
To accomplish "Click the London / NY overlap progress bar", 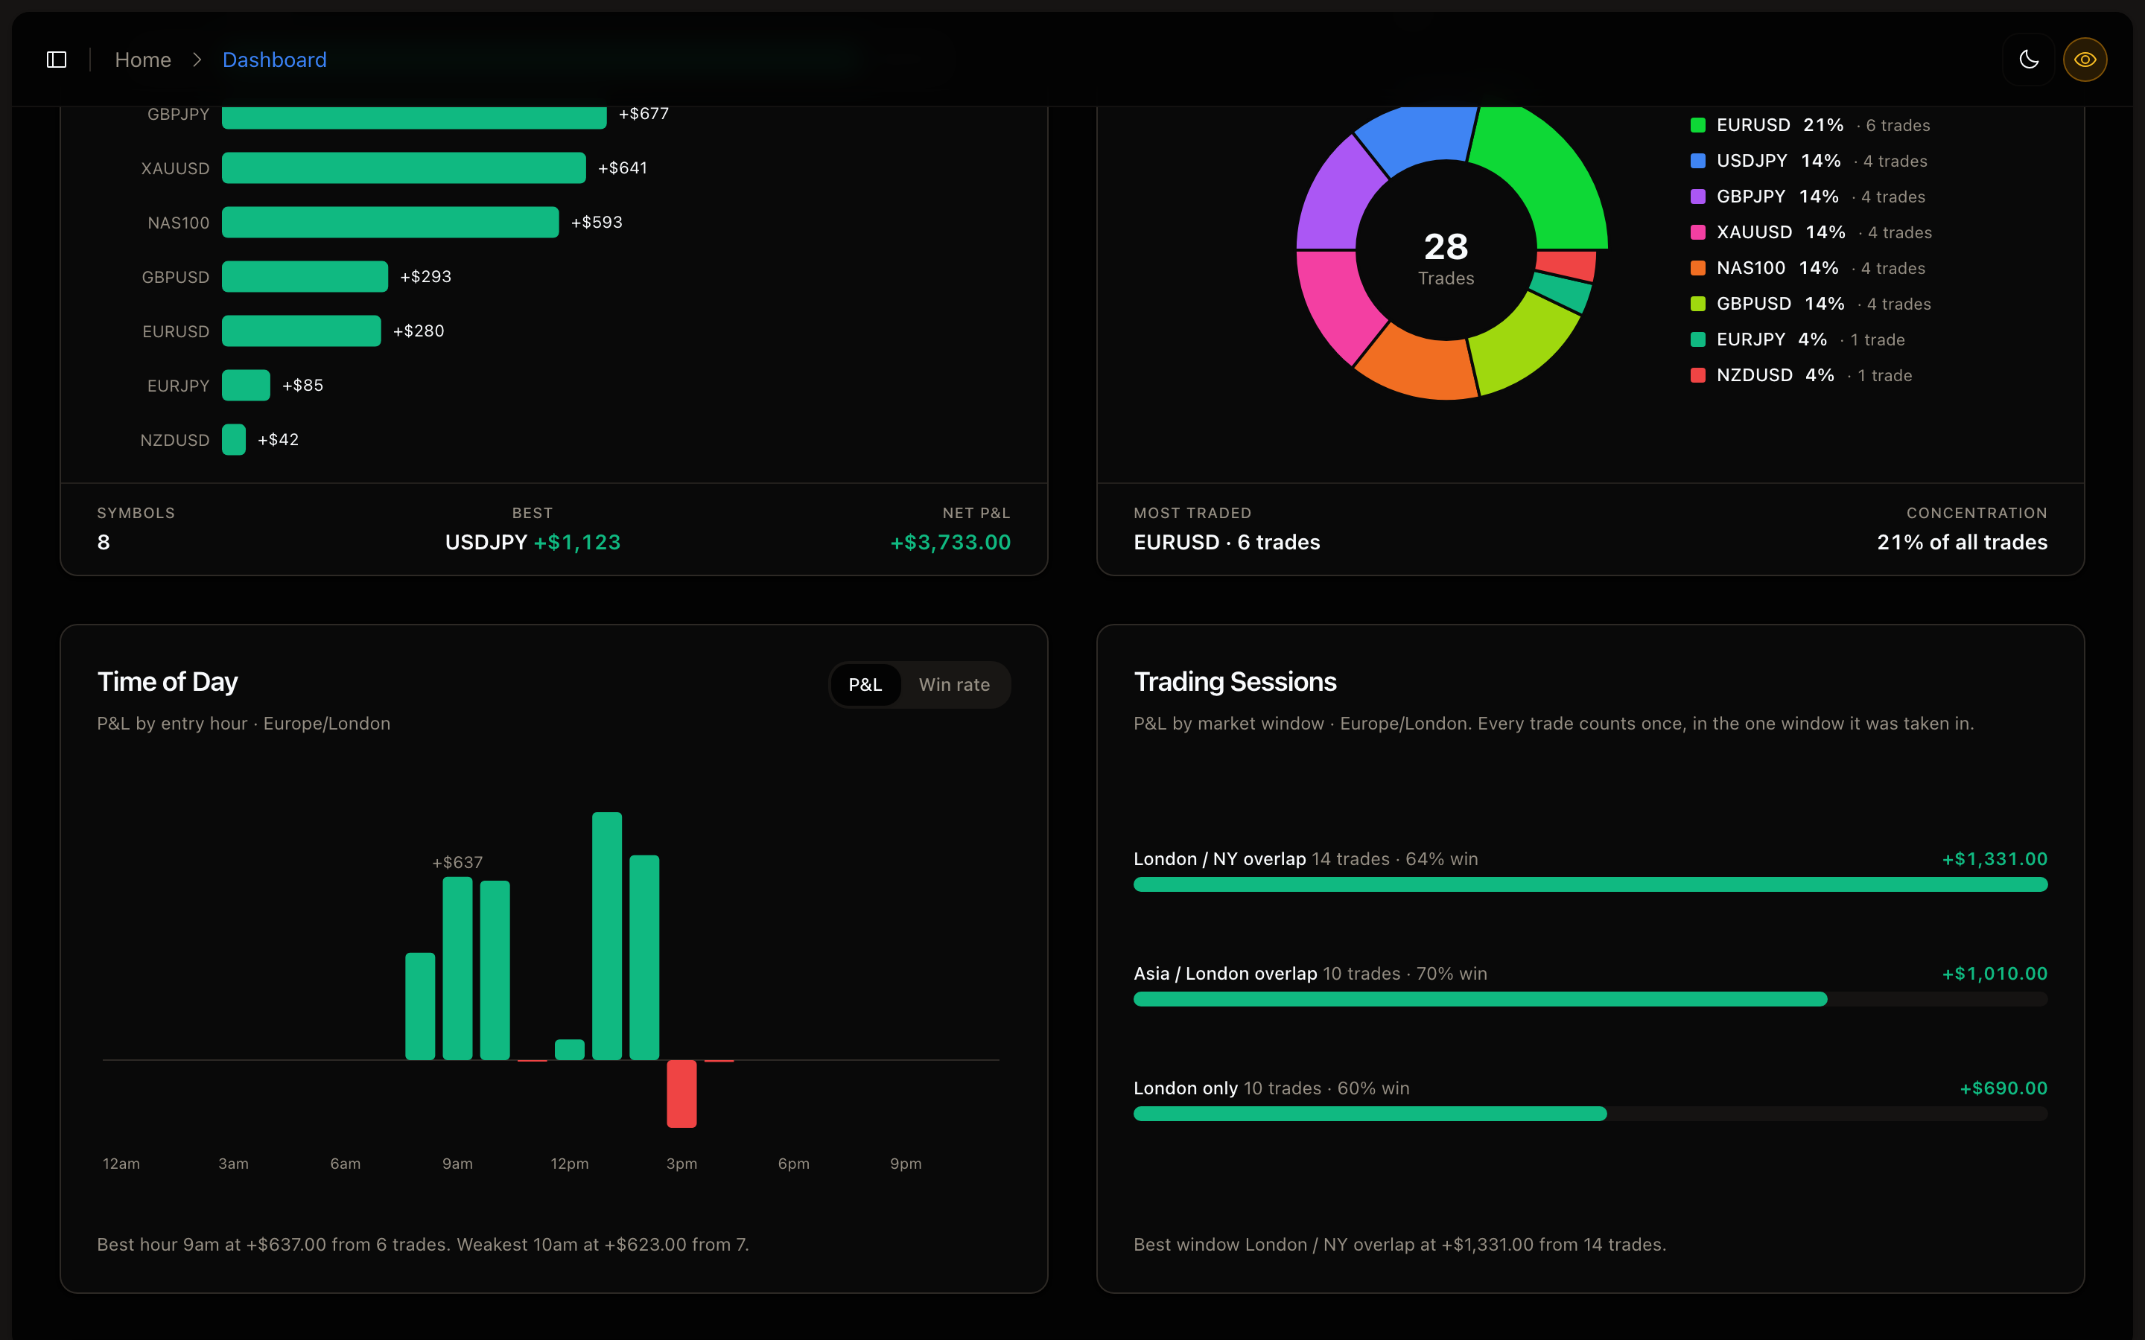I will [1590, 884].
